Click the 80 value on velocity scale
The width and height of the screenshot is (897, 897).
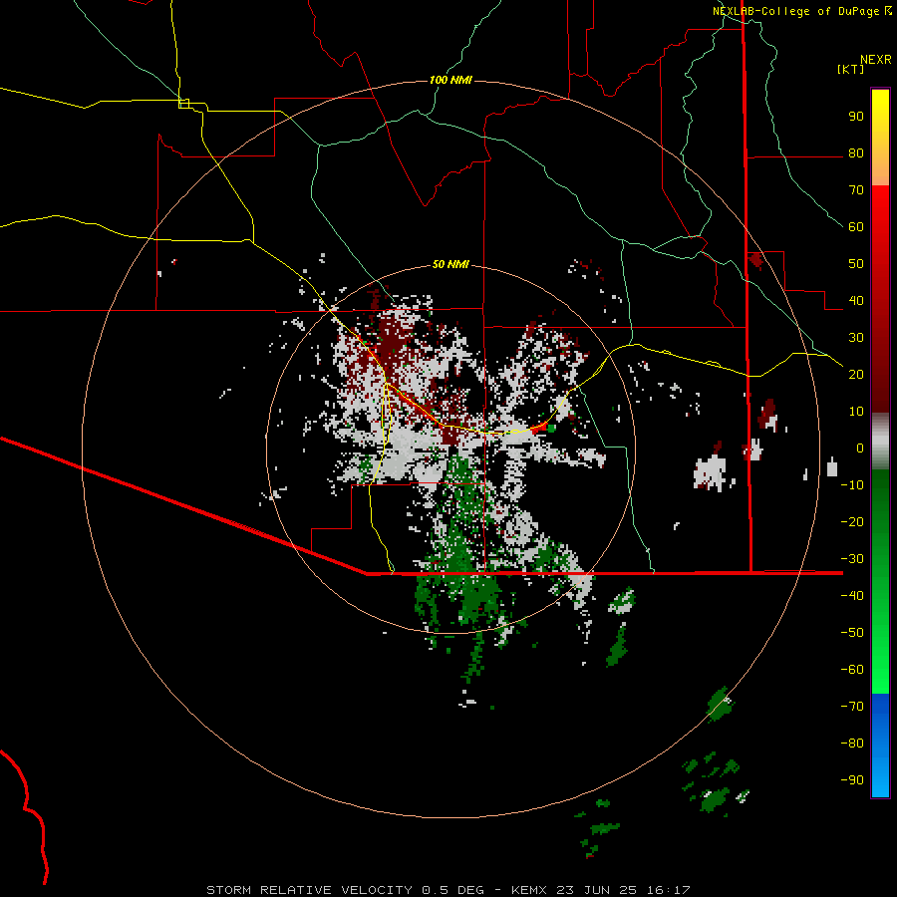[856, 152]
